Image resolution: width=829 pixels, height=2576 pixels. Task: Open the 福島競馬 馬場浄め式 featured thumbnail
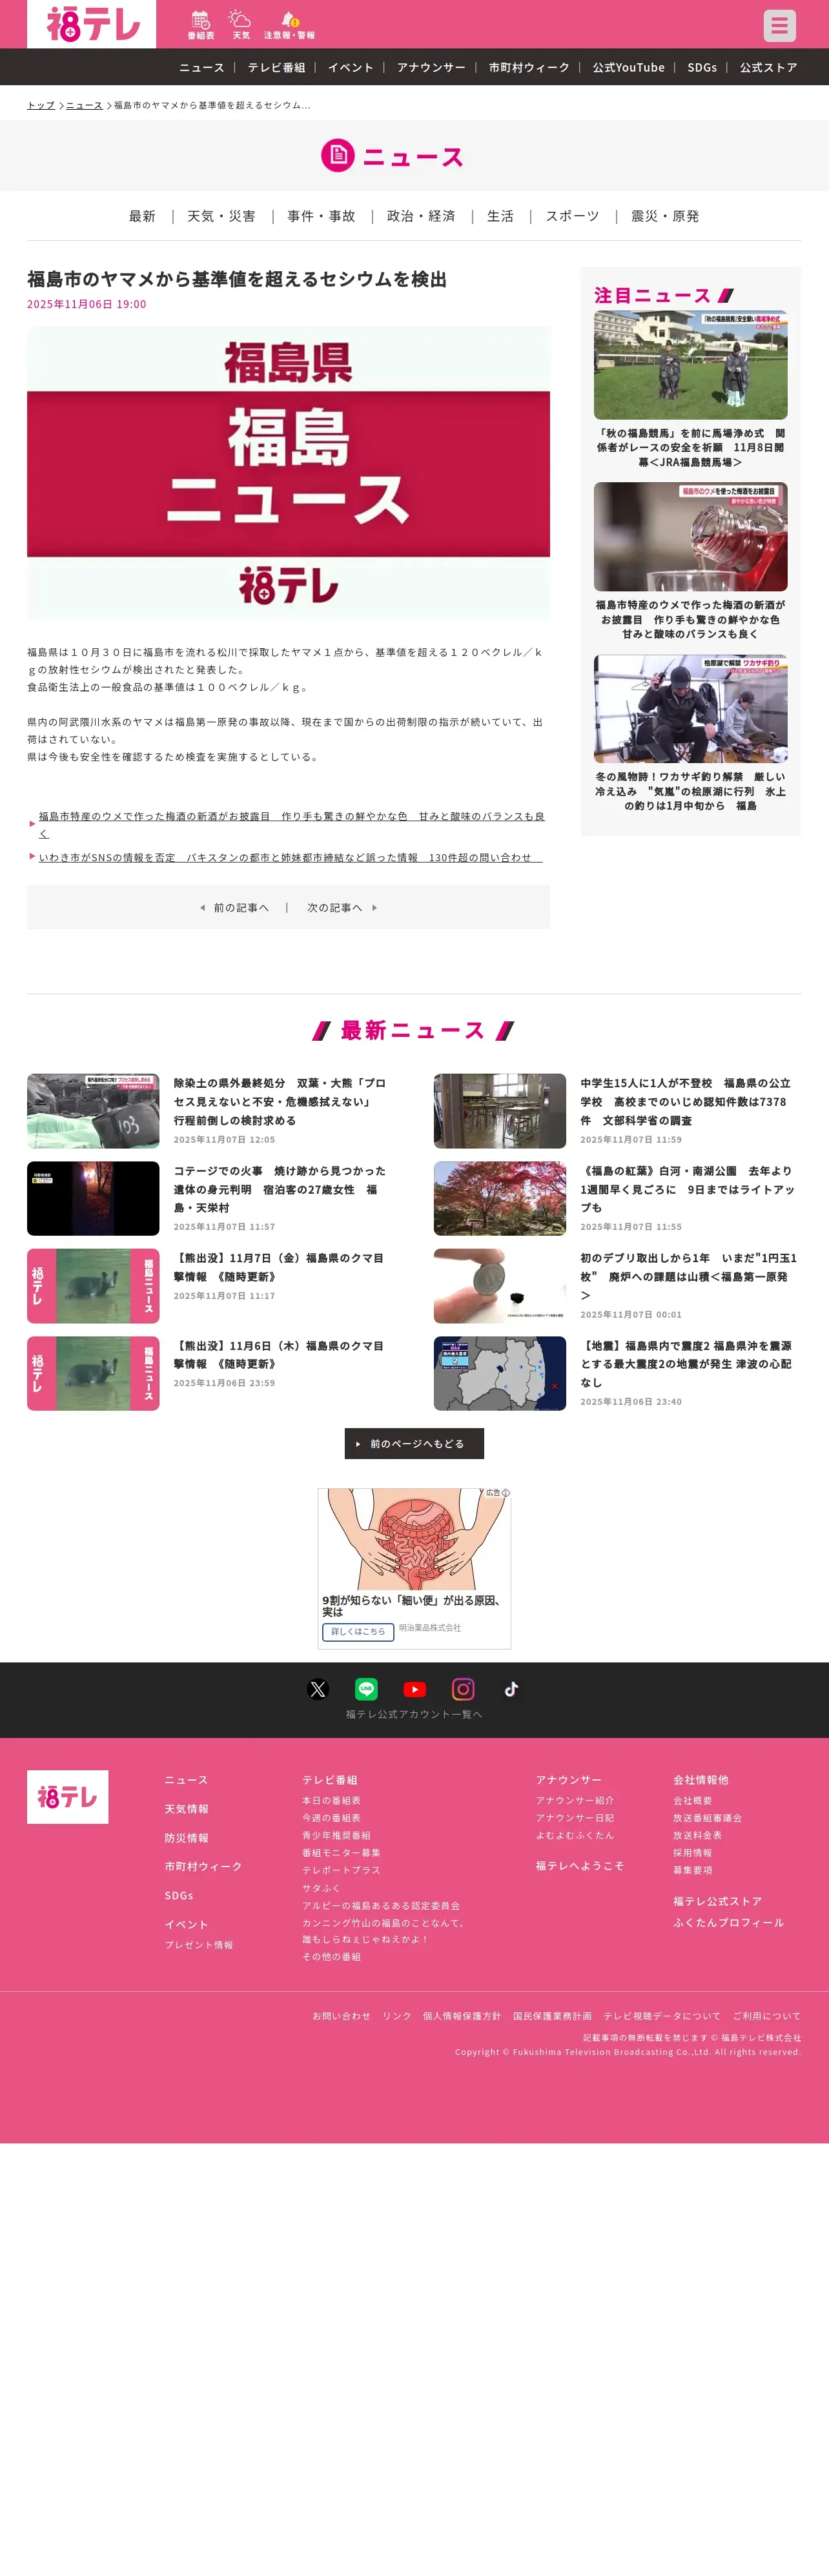pyautogui.click(x=690, y=365)
